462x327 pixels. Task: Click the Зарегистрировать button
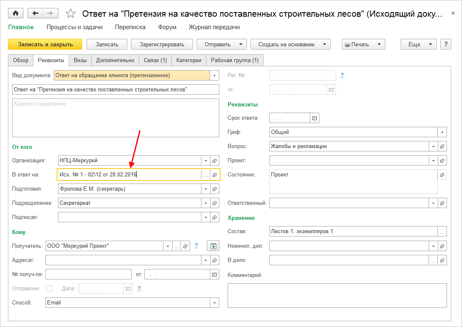click(162, 44)
